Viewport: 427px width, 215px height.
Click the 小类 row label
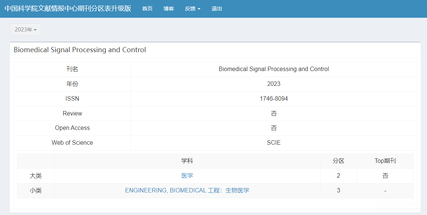36,191
